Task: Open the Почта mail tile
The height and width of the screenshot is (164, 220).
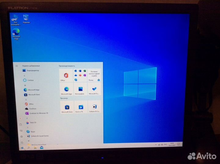Action: [x=94, y=75]
